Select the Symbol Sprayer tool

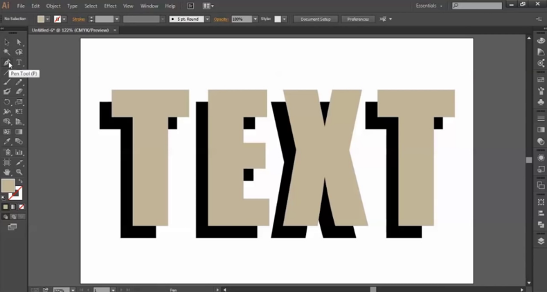[7, 152]
